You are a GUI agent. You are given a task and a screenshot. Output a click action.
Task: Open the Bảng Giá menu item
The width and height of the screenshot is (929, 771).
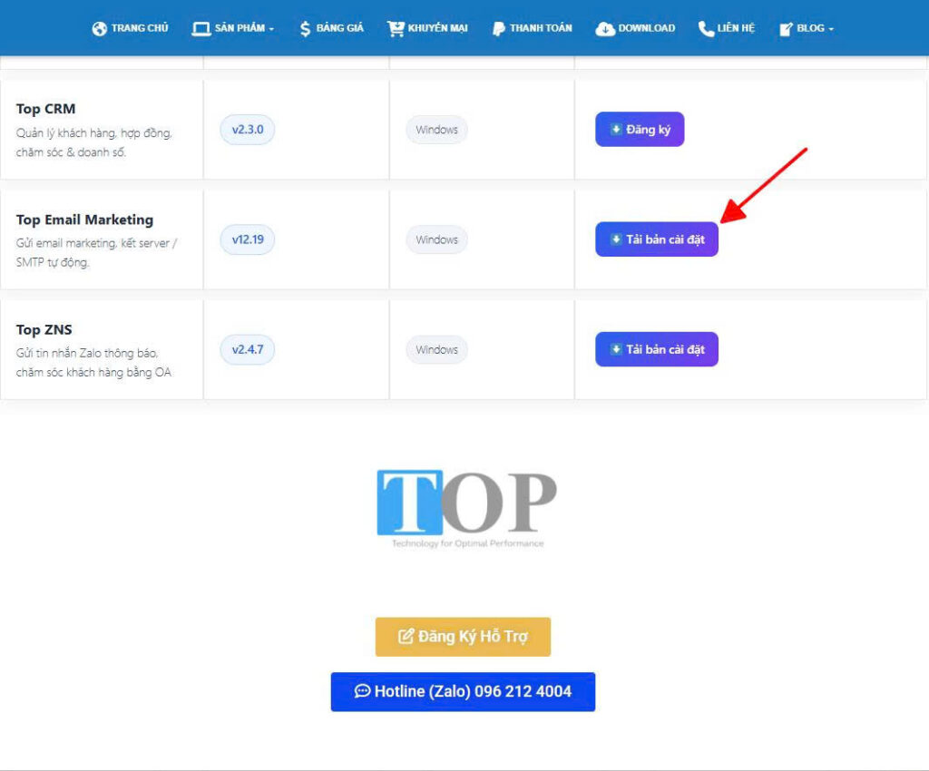click(332, 28)
